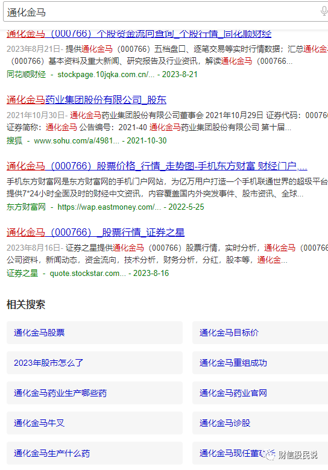Select related search 通化金马重组成功
328x470 pixels.
(260, 363)
